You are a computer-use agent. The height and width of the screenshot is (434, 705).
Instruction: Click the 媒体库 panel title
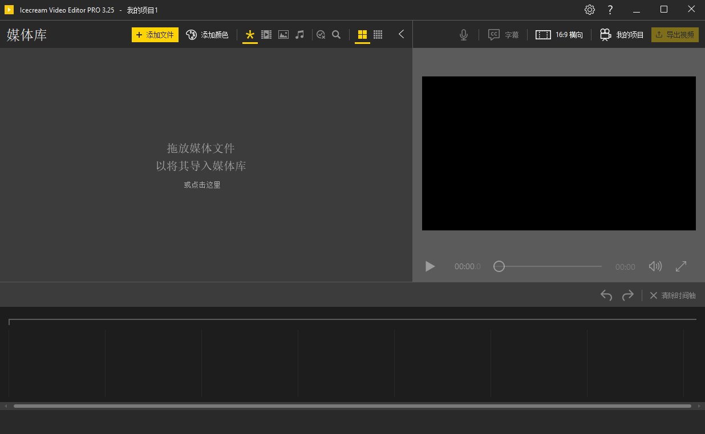pos(26,35)
